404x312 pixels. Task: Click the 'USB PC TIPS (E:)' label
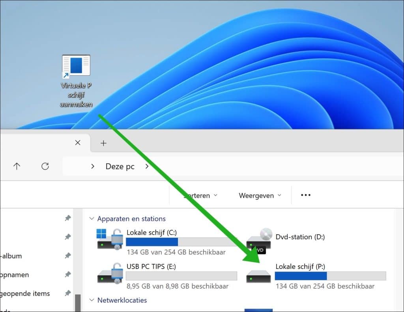[151, 266]
